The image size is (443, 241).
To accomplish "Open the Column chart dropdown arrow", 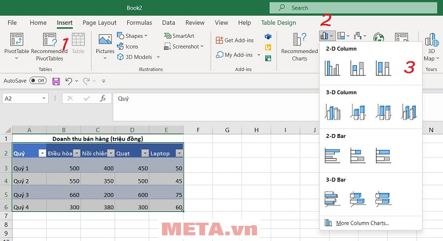I will (332, 36).
